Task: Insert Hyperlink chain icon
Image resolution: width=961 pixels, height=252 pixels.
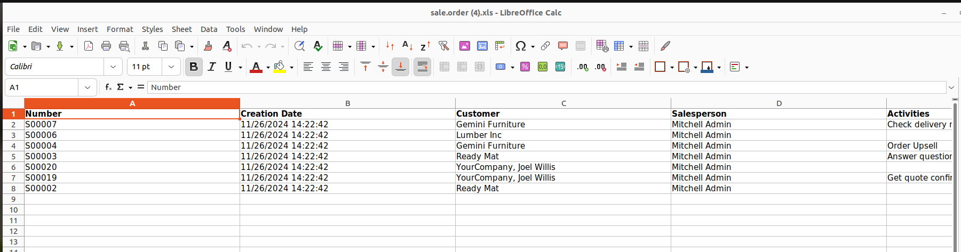Action: click(x=545, y=46)
